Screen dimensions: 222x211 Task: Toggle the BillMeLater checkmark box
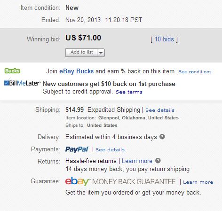7,83
